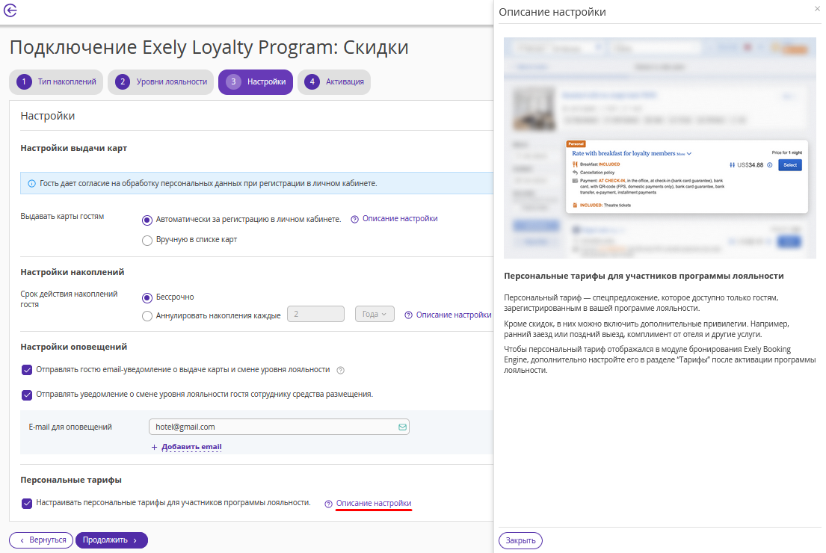Go to step 4 Активация
This screenshot has height=553, width=826.
click(x=334, y=82)
